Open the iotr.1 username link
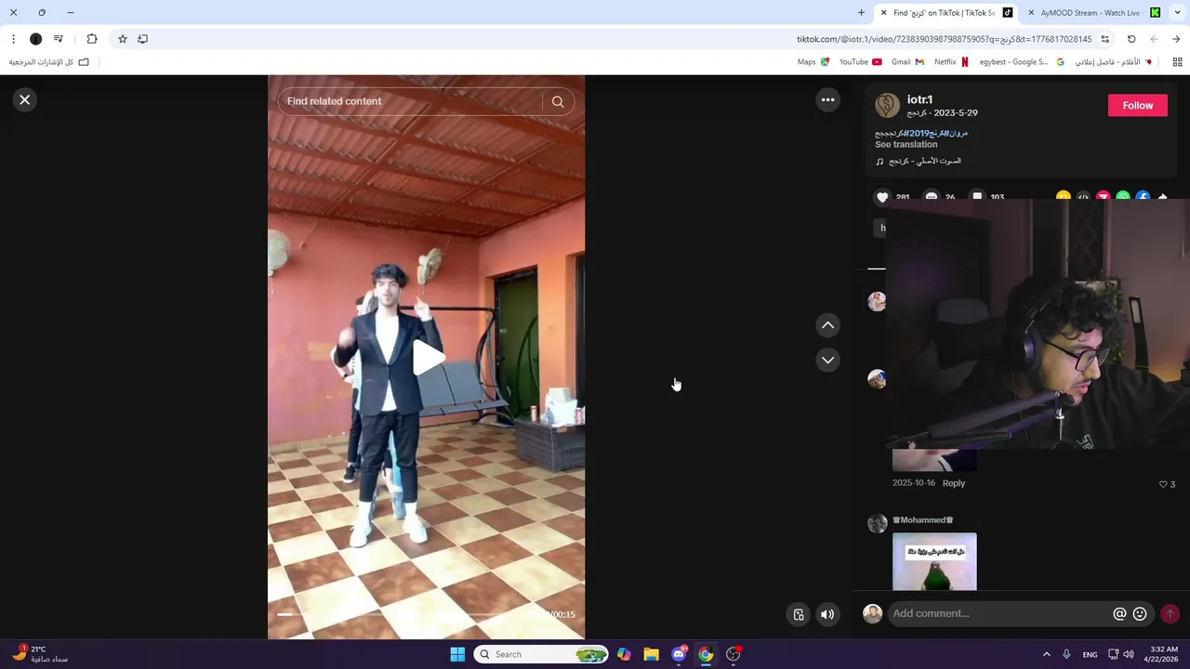Viewport: 1190px width, 669px height. (919, 99)
